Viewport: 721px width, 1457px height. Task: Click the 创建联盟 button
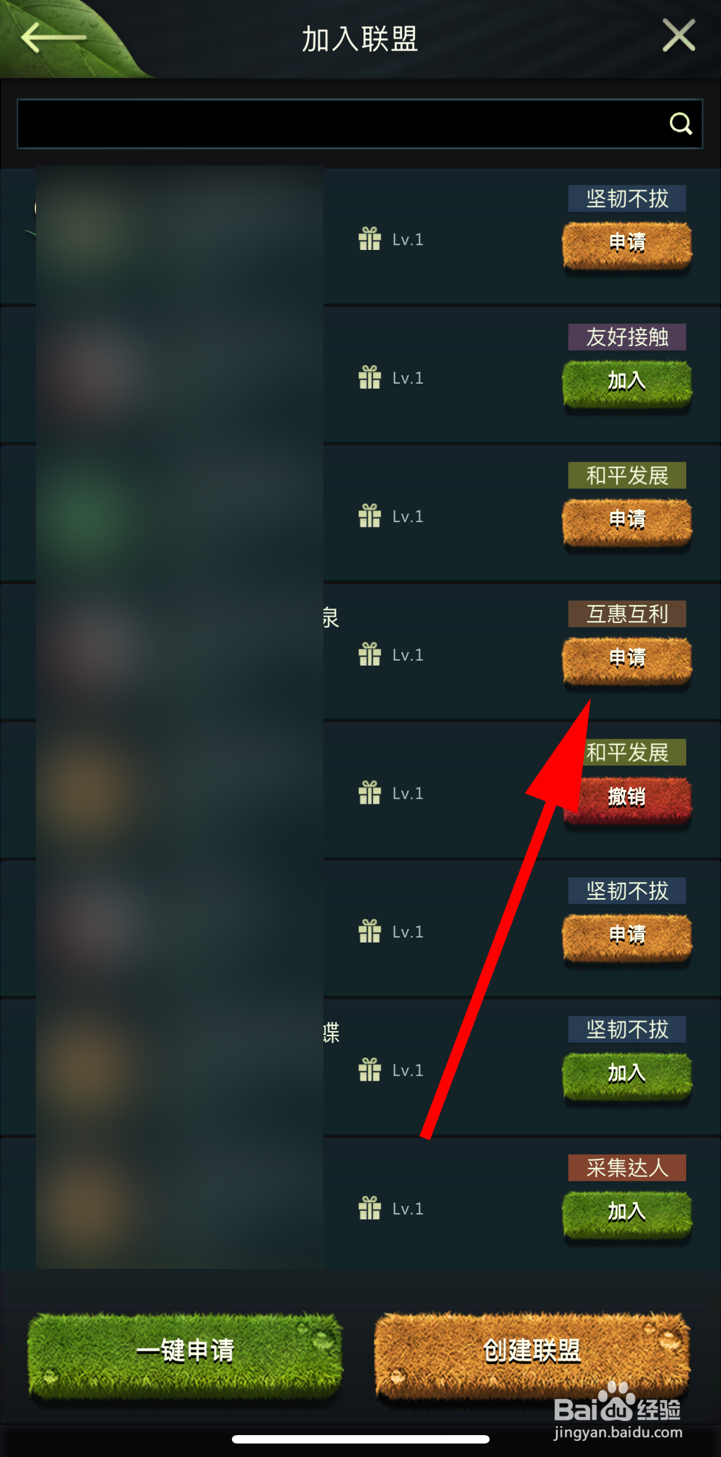(x=532, y=1353)
